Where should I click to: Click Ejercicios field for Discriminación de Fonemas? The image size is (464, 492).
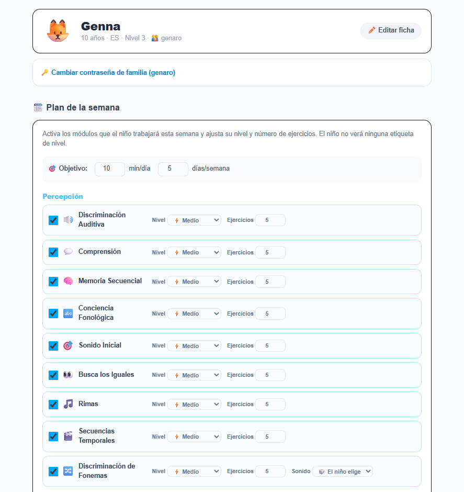click(270, 471)
